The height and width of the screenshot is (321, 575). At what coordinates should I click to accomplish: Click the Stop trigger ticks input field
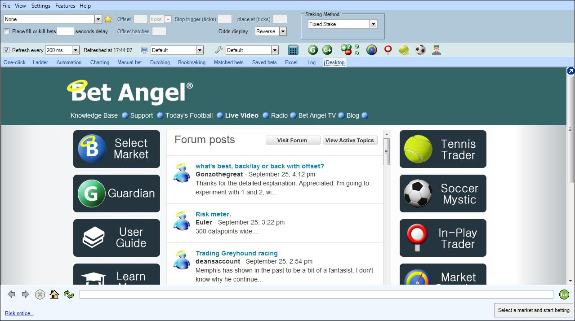point(225,19)
